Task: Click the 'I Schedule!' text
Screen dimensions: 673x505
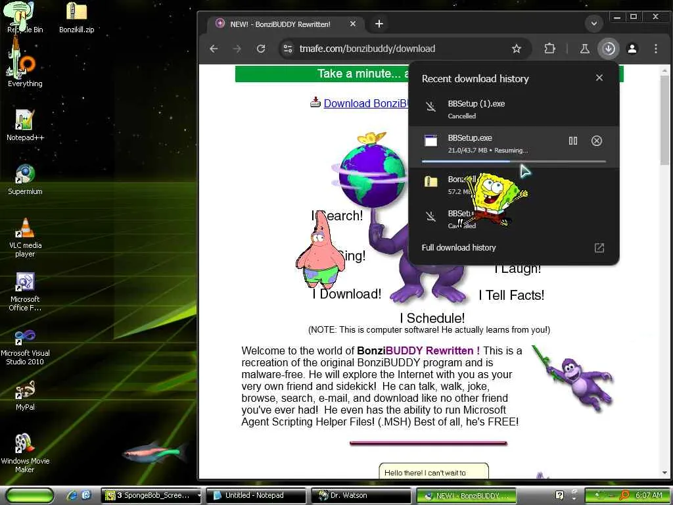Action: pos(432,318)
